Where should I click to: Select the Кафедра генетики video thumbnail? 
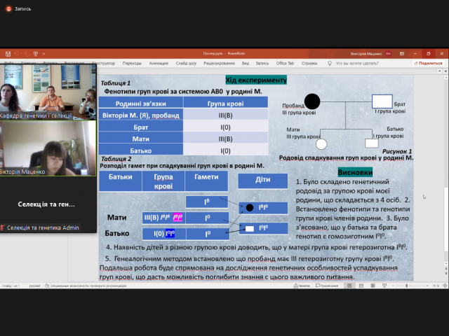[x=48, y=92]
